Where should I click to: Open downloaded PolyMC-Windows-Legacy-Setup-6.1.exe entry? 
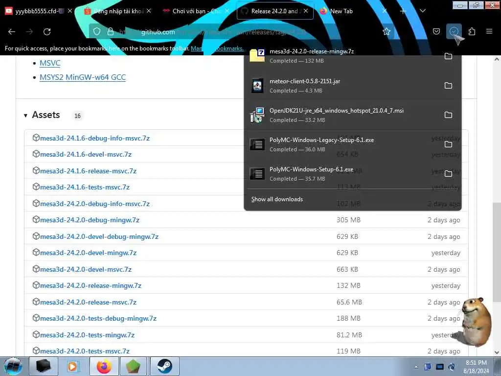pos(342,144)
